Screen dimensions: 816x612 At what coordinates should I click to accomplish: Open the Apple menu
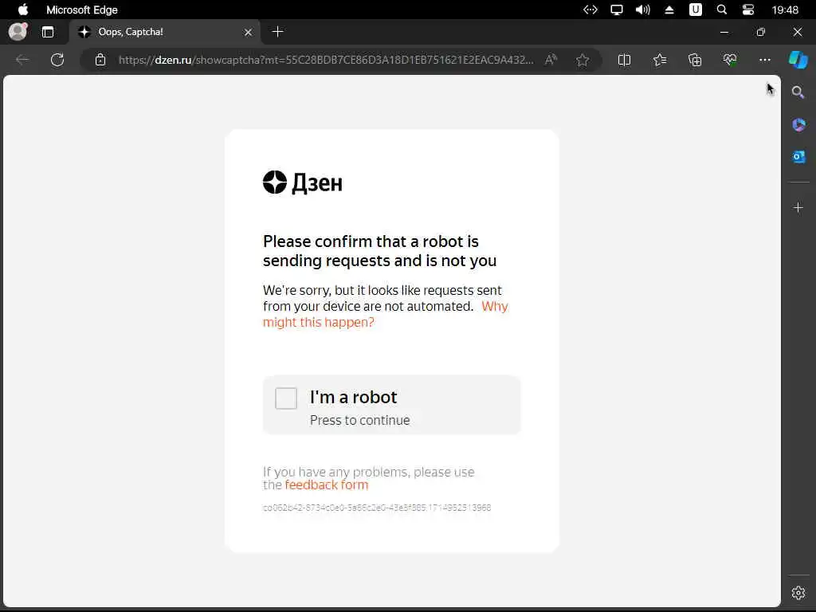(x=23, y=10)
